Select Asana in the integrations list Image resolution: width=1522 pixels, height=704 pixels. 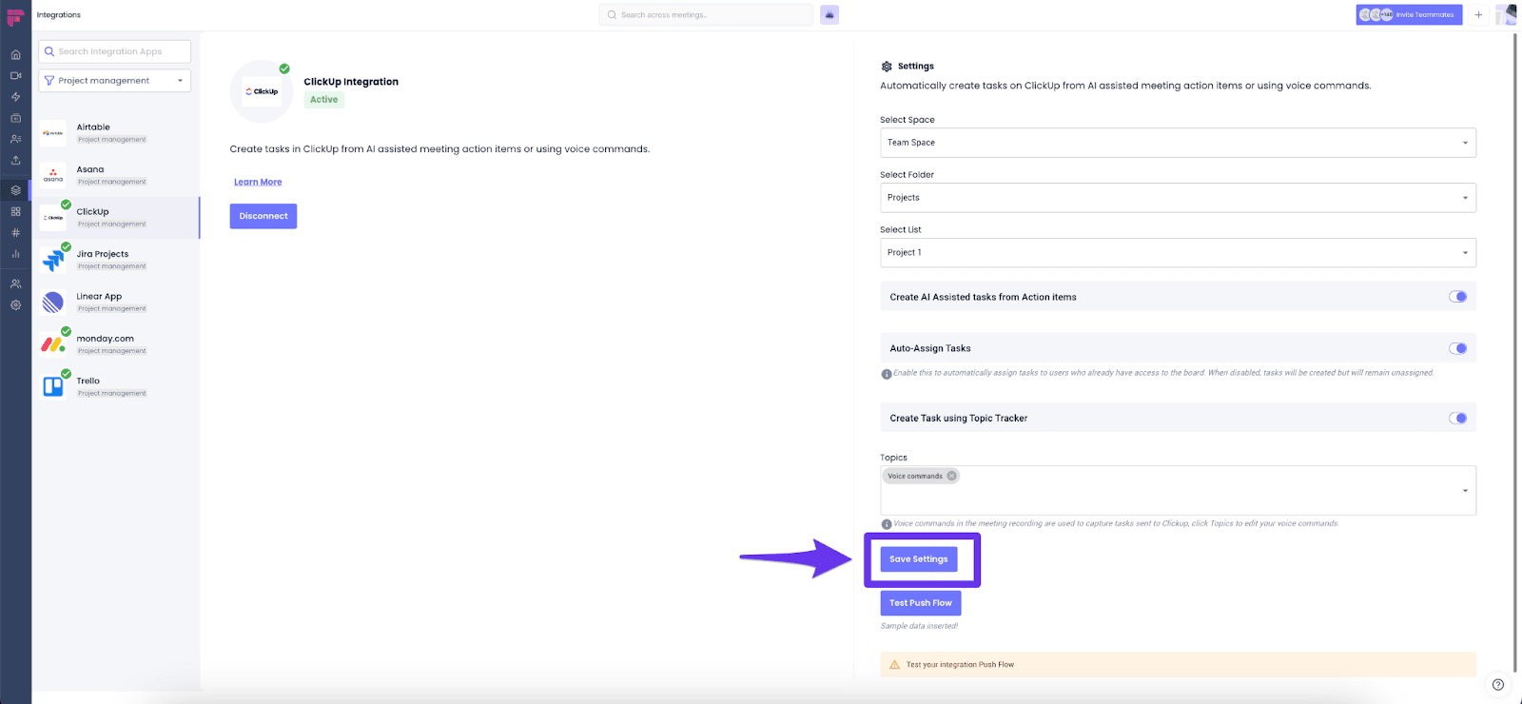point(116,175)
